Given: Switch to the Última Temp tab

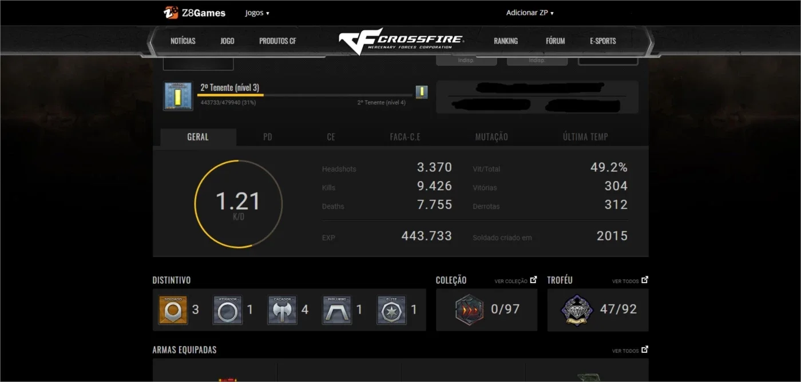Looking at the screenshot, I should (x=585, y=137).
